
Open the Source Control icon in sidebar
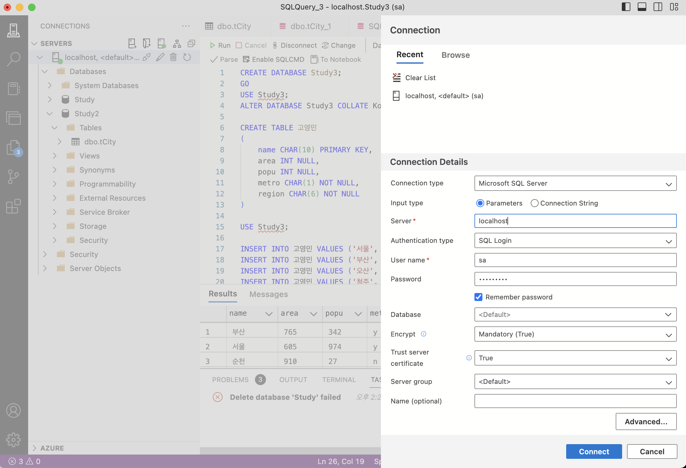(13, 176)
